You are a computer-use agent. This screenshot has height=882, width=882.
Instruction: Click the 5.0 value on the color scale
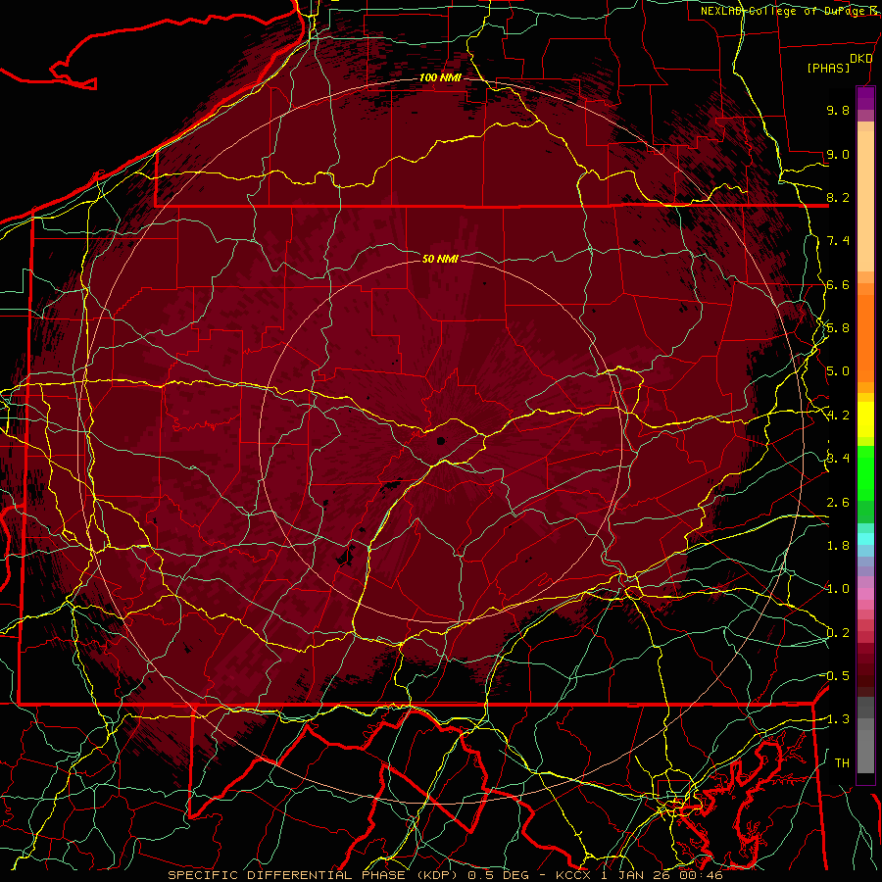pos(838,371)
